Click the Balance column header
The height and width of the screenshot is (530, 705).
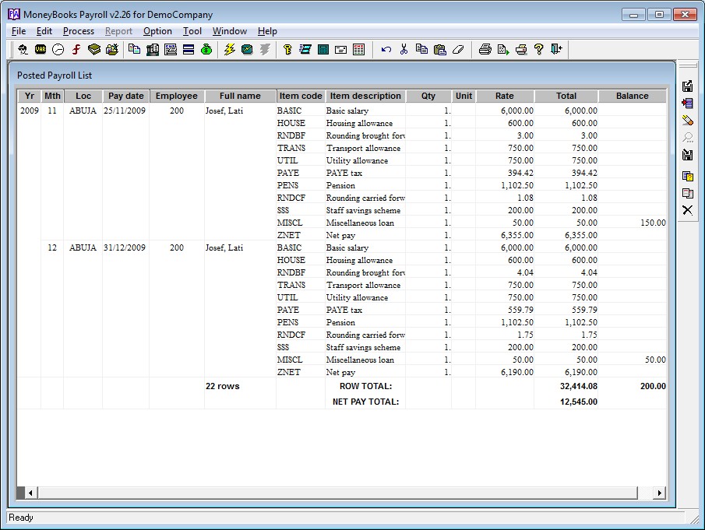tap(632, 97)
